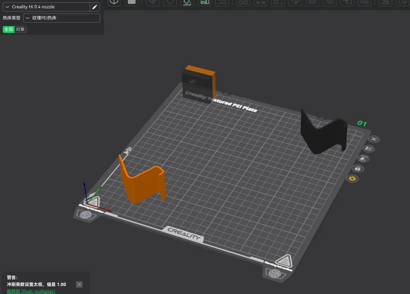Switch to the 对象 (object) settings tab
This screenshot has height=294, width=410.
tap(20, 29)
